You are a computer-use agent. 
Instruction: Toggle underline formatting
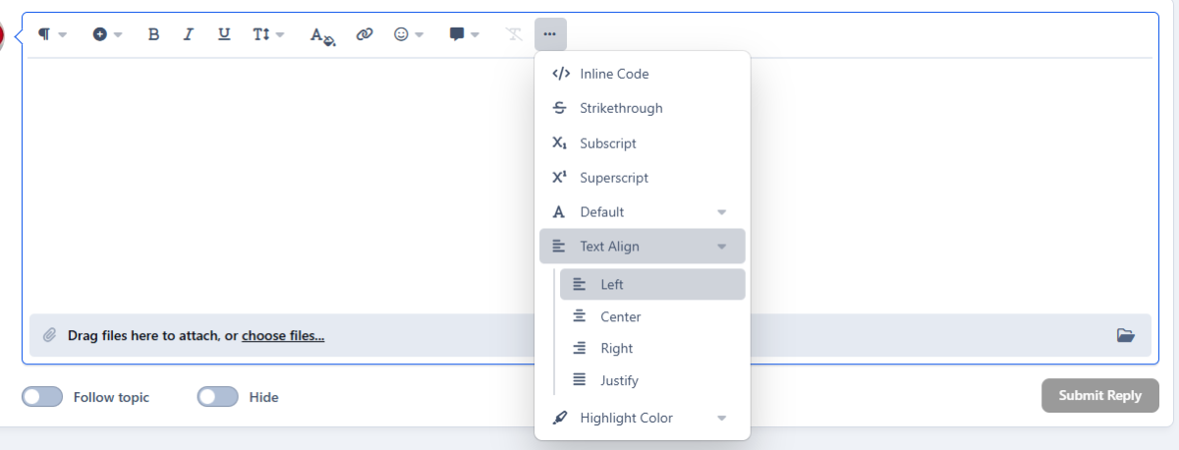pyautogui.click(x=224, y=34)
